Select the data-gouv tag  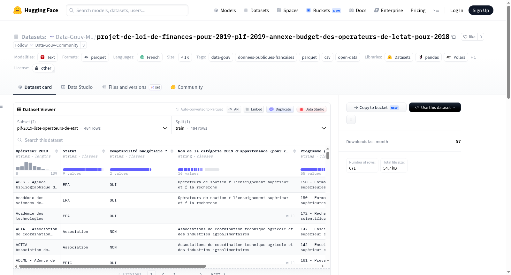pyautogui.click(x=221, y=57)
